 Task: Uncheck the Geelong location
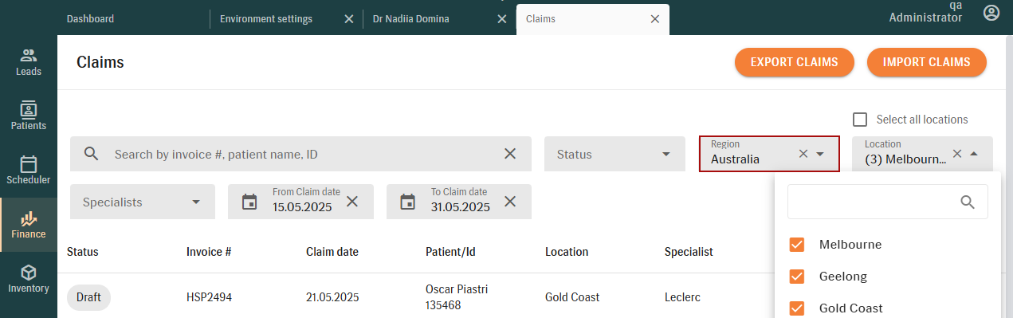point(796,277)
